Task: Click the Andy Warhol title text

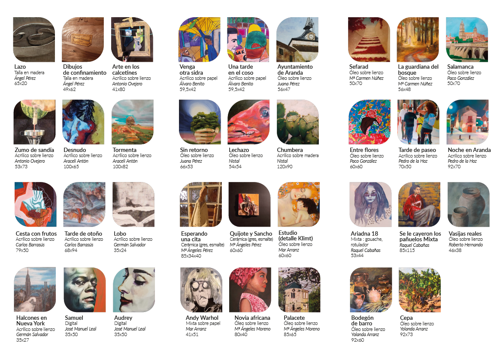Action: pos(202,318)
